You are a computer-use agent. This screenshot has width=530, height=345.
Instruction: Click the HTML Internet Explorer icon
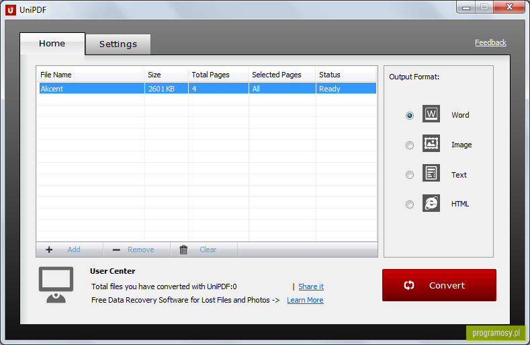tap(431, 203)
